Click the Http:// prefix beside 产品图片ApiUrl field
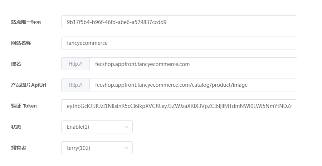 [75, 85]
